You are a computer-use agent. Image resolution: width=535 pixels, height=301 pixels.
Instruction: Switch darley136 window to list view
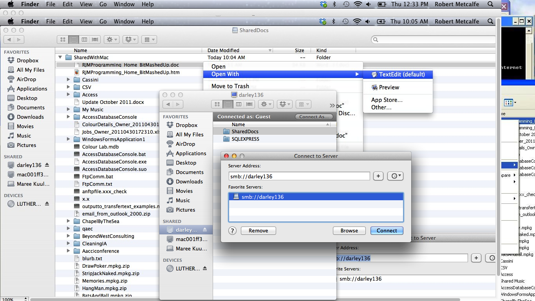click(x=228, y=104)
